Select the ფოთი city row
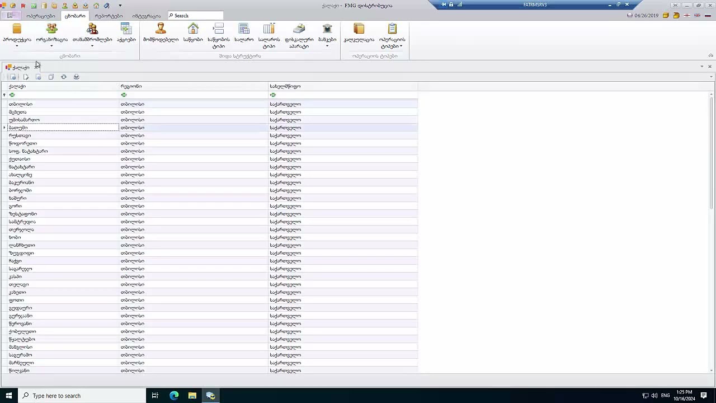The image size is (716, 403). pos(212,300)
